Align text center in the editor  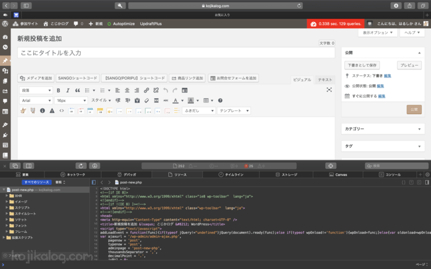click(127, 90)
